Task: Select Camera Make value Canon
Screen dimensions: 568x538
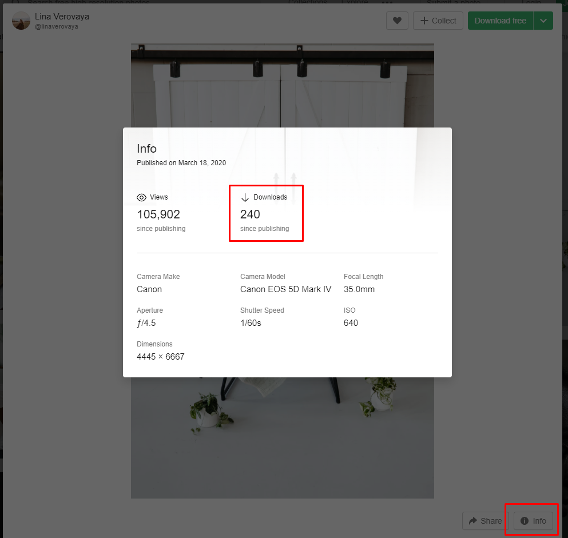Action: [x=149, y=289]
